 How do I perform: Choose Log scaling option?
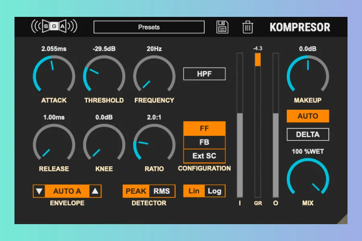(214, 191)
